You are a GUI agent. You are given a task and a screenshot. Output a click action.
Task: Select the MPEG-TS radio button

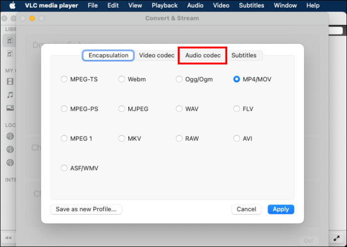[x=64, y=79]
